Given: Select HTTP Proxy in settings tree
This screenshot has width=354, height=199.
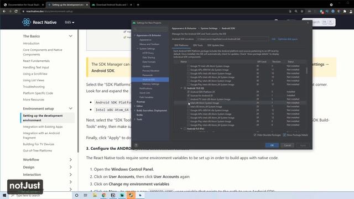Looking at the screenshot, I should [x=148, y=53].
